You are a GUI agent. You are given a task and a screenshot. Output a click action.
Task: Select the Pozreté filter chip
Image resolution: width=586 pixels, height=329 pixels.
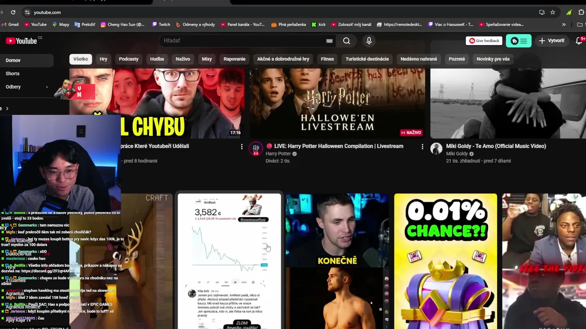point(457,59)
